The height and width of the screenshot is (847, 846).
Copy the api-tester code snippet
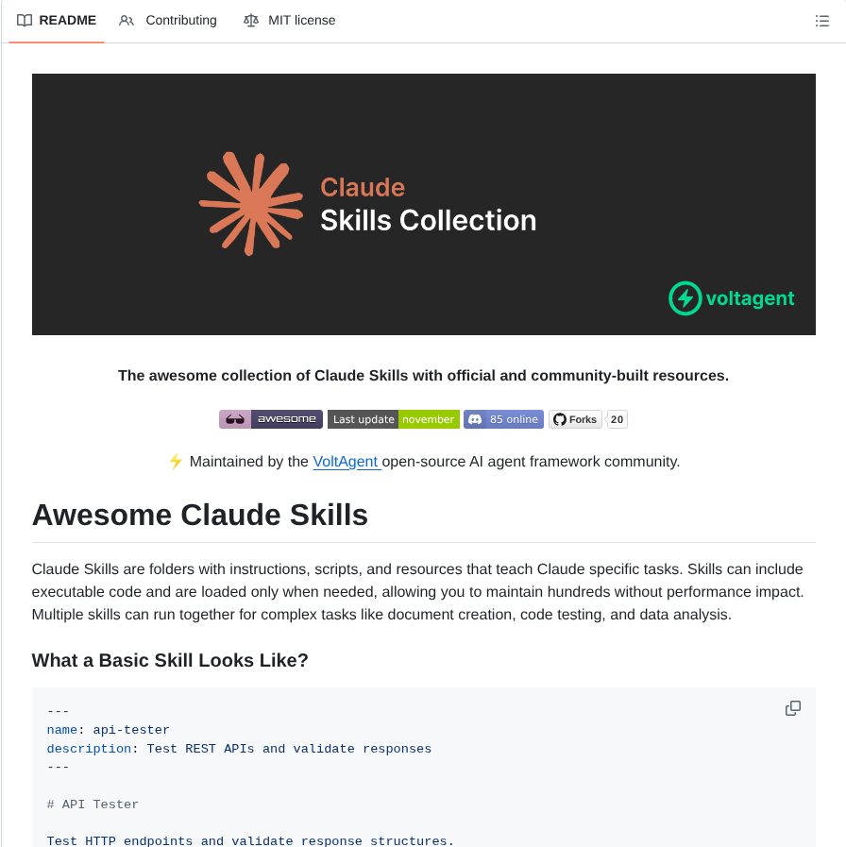pos(792,708)
